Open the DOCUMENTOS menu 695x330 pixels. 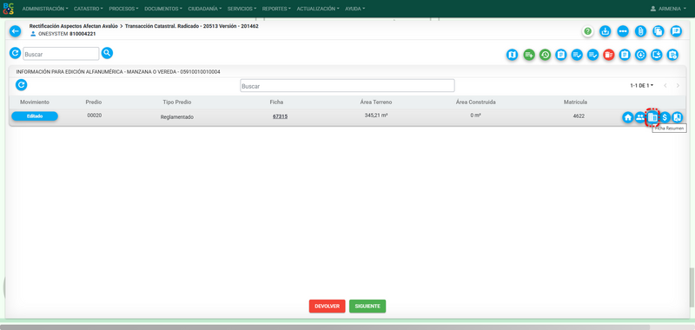point(163,9)
